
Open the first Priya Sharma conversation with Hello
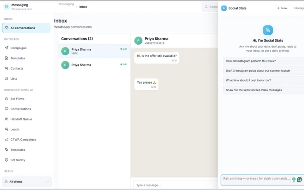click(x=94, y=51)
